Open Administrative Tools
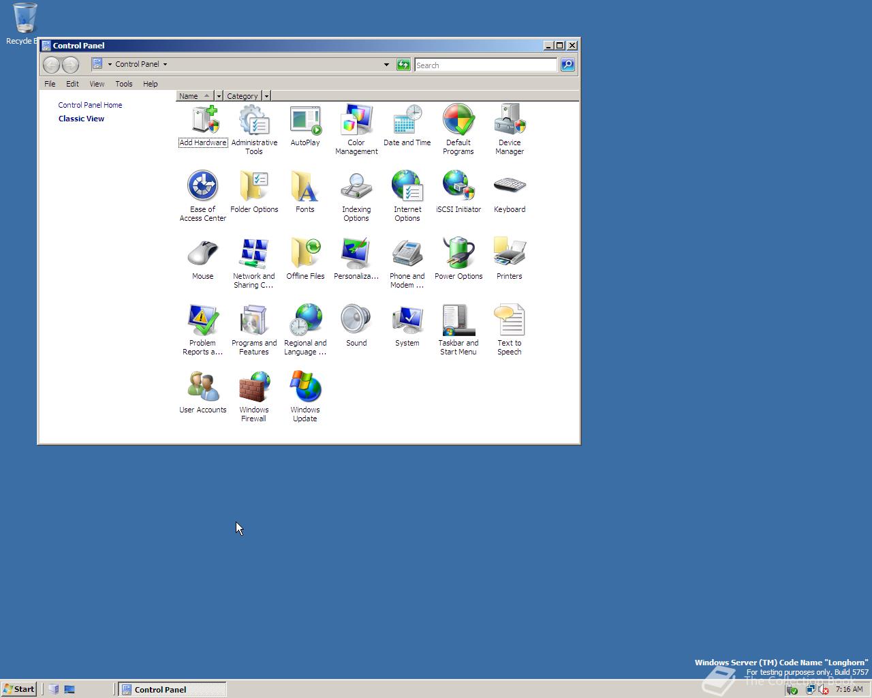This screenshot has width=872, height=698. 254,130
